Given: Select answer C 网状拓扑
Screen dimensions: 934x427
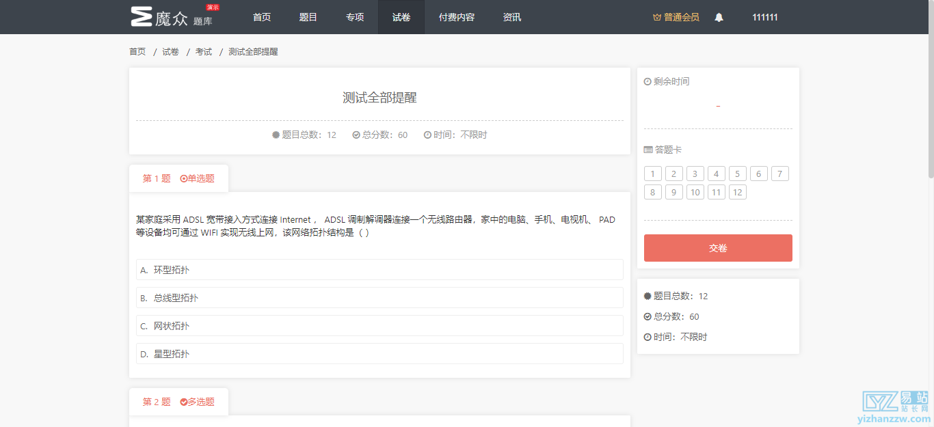Looking at the screenshot, I should pos(379,325).
